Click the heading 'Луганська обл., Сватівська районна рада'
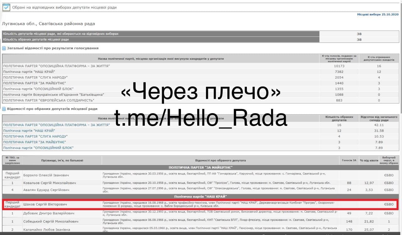 click(x=48, y=24)
